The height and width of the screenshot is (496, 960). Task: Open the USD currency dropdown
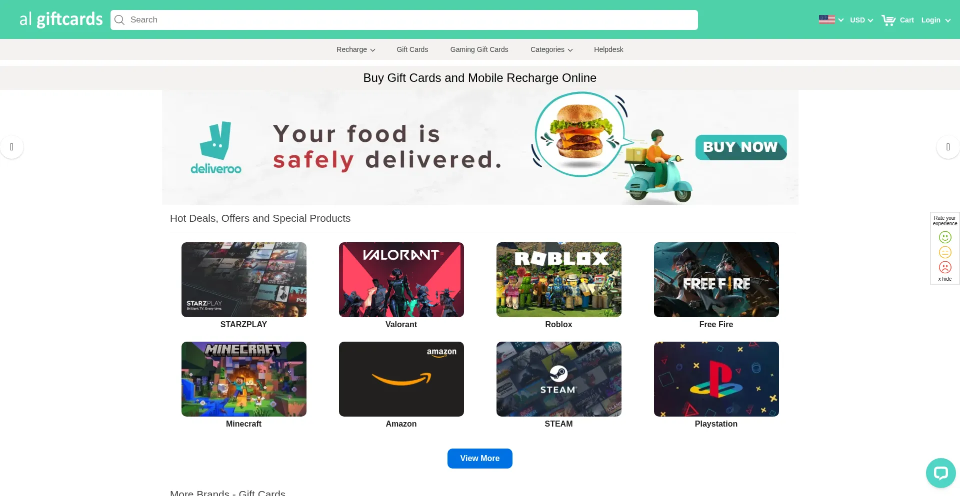pyautogui.click(x=861, y=20)
